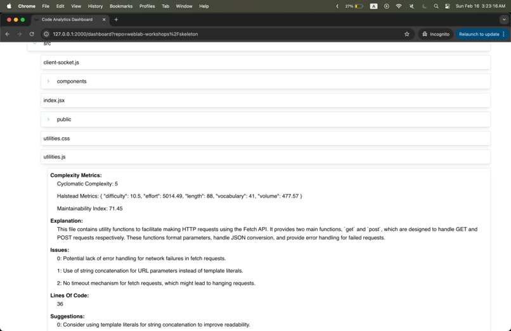The image size is (511, 331).
Task: Open the Bookmarks menu
Action: click(121, 6)
